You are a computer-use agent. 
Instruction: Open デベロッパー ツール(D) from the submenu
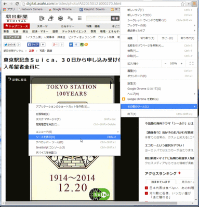74,142
